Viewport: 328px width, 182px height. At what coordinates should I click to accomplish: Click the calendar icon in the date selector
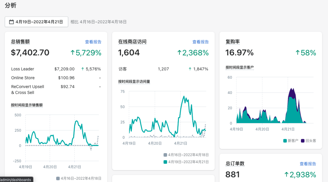click(11, 22)
